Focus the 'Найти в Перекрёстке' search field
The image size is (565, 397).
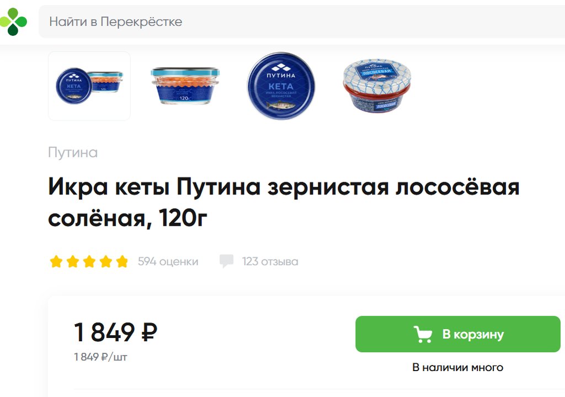tap(302, 22)
